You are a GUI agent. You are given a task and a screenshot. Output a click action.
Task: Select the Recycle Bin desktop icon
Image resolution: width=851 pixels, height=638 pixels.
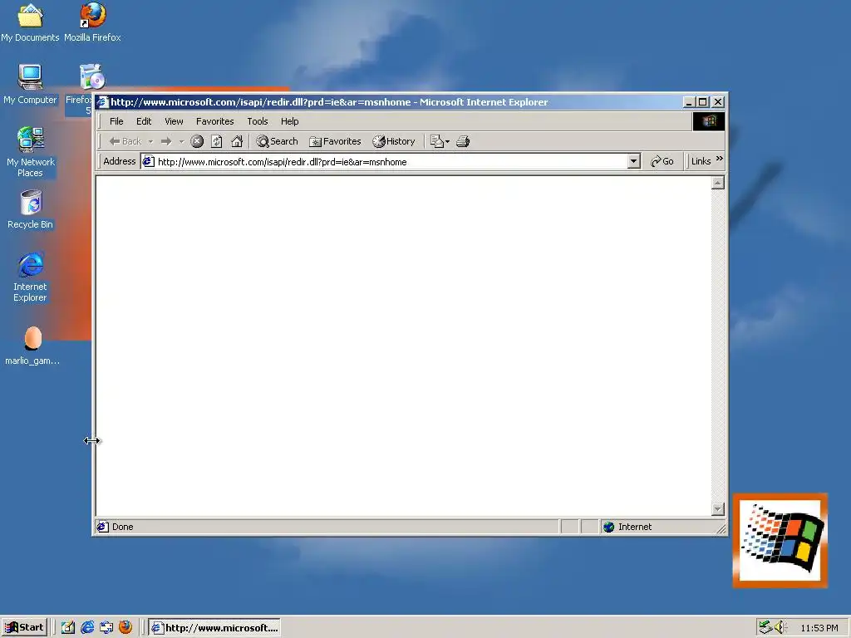tap(31, 209)
